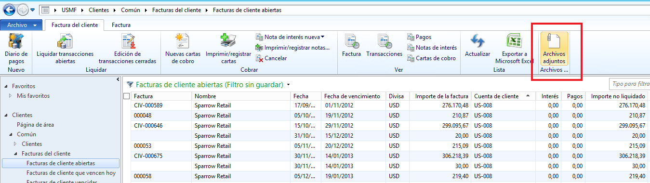The height and width of the screenshot is (183, 650).
Task: Click Liquidar transacciones abiertas icon
Action: (x=65, y=41)
